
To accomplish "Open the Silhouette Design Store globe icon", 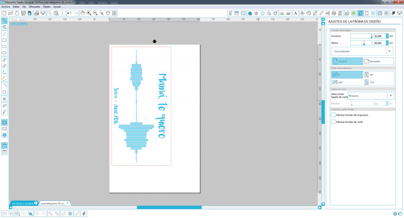I will [4, 135].
